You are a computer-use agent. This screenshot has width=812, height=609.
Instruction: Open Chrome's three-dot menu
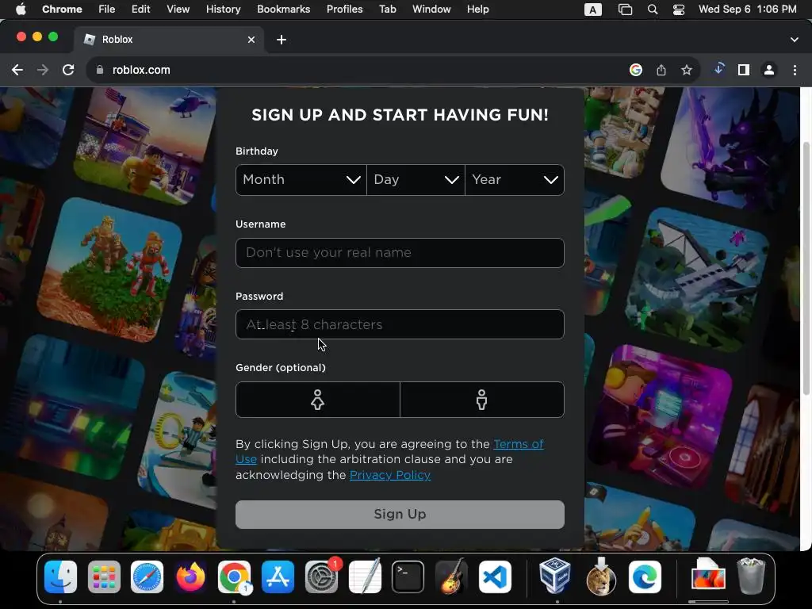click(x=795, y=70)
